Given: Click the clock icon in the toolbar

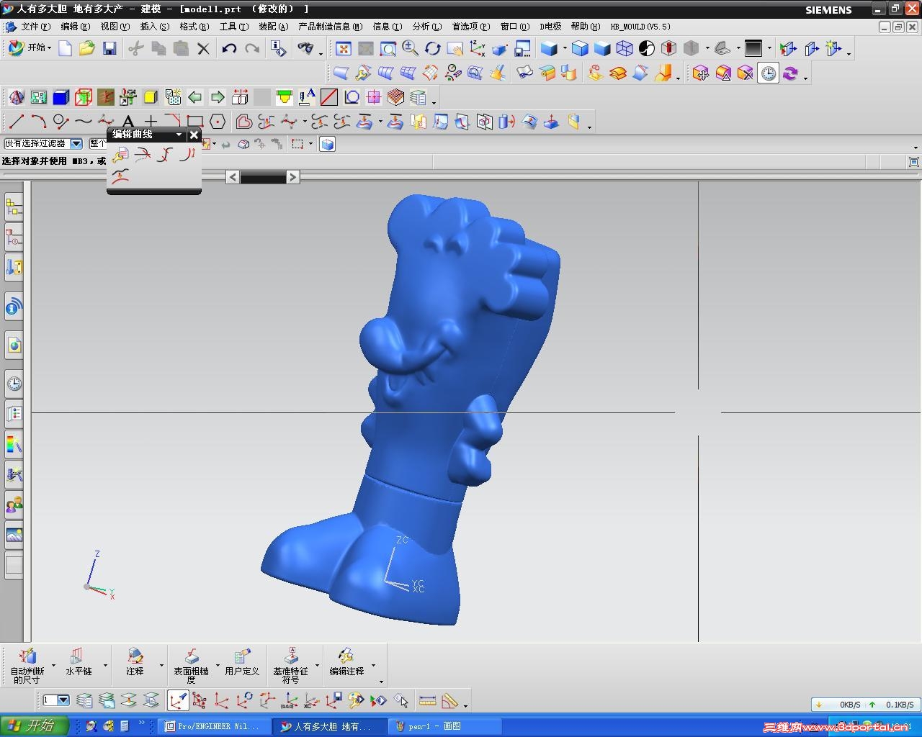Looking at the screenshot, I should point(769,73).
